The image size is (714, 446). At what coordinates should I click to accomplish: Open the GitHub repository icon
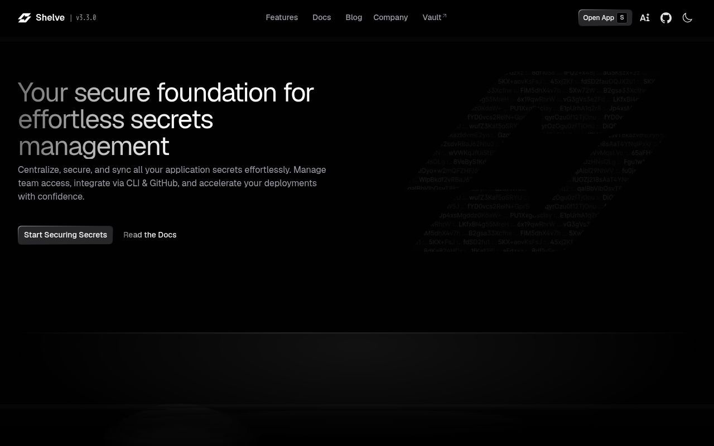coord(666,18)
